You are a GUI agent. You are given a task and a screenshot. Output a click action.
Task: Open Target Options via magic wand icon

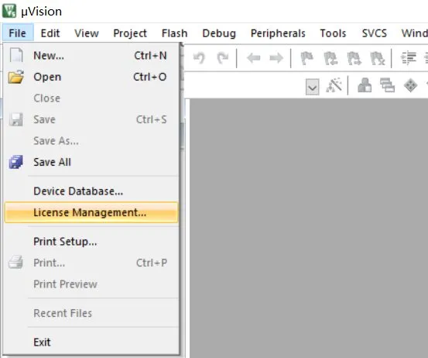334,86
